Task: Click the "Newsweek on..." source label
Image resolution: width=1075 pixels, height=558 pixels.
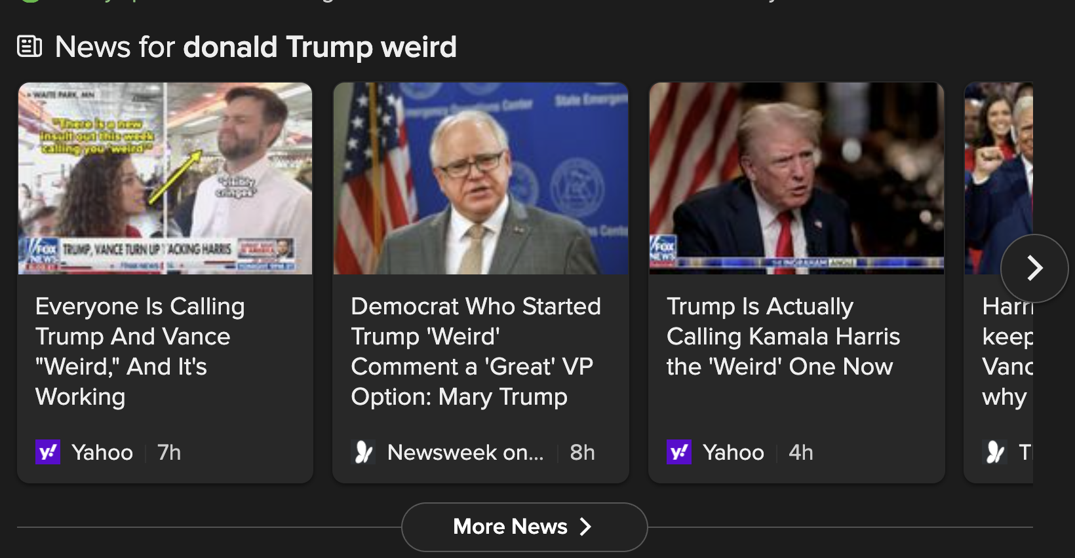Action: click(x=465, y=452)
